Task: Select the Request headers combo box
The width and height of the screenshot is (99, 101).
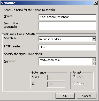Action: 67,39
